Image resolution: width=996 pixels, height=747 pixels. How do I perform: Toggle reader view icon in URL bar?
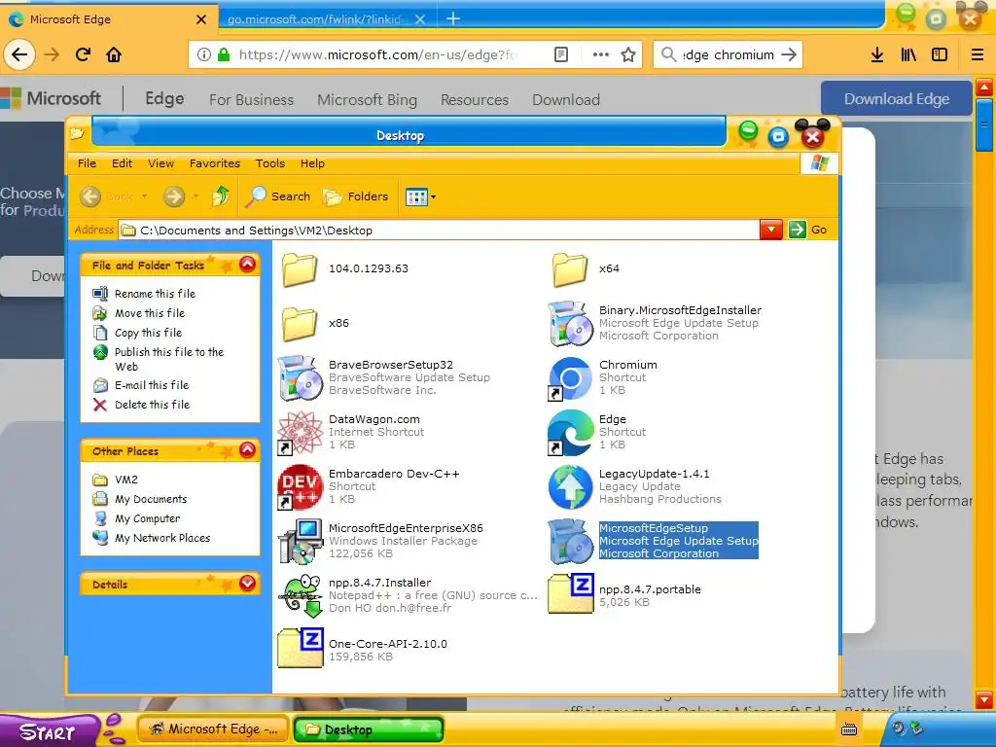(561, 54)
